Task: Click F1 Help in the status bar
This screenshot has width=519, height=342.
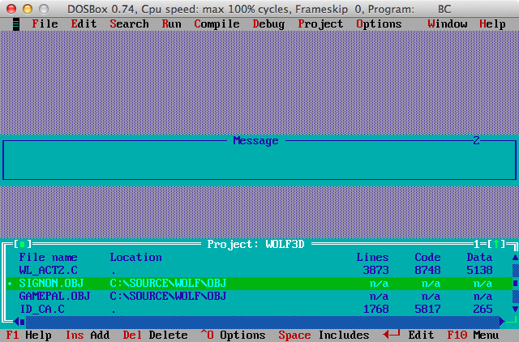Action: tap(29, 335)
